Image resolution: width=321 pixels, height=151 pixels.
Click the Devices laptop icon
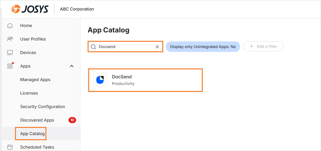(x=10, y=53)
